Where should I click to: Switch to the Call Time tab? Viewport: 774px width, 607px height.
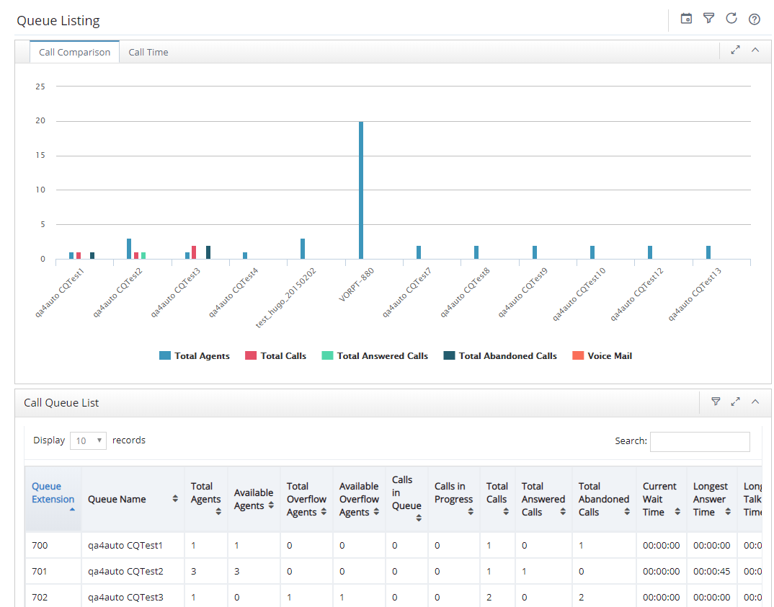(x=148, y=52)
